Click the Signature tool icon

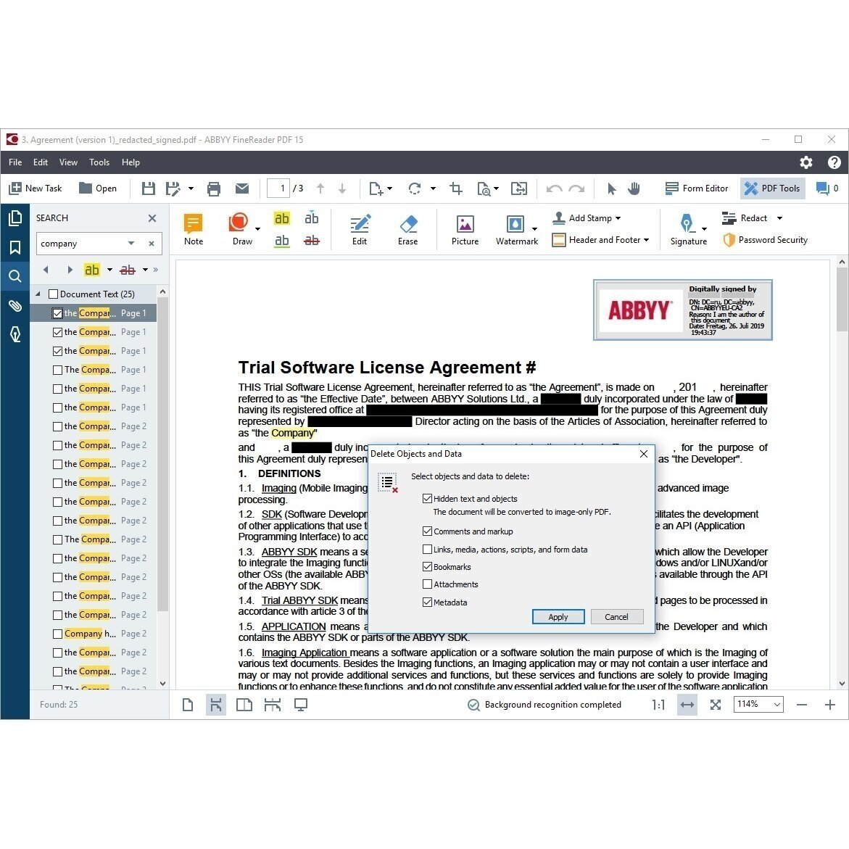[687, 230]
